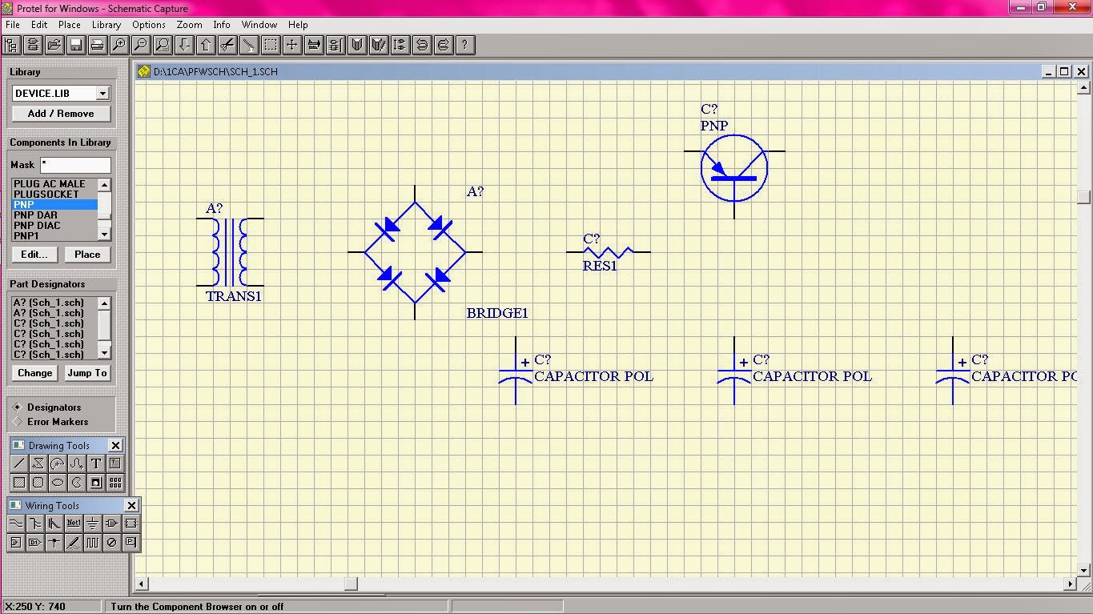Image resolution: width=1093 pixels, height=614 pixels.
Task: Click the TRANS1 transformer label
Action: pos(234,296)
